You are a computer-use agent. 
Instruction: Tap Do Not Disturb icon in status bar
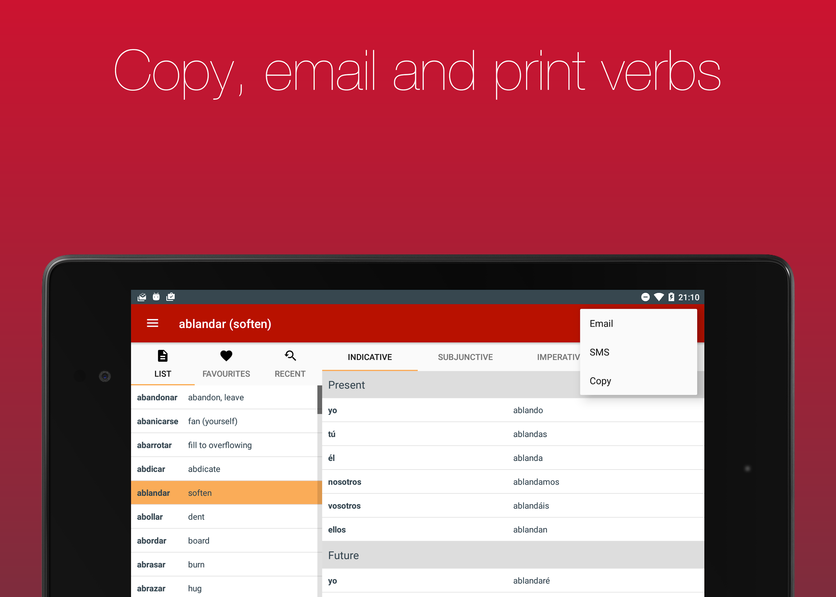click(646, 297)
